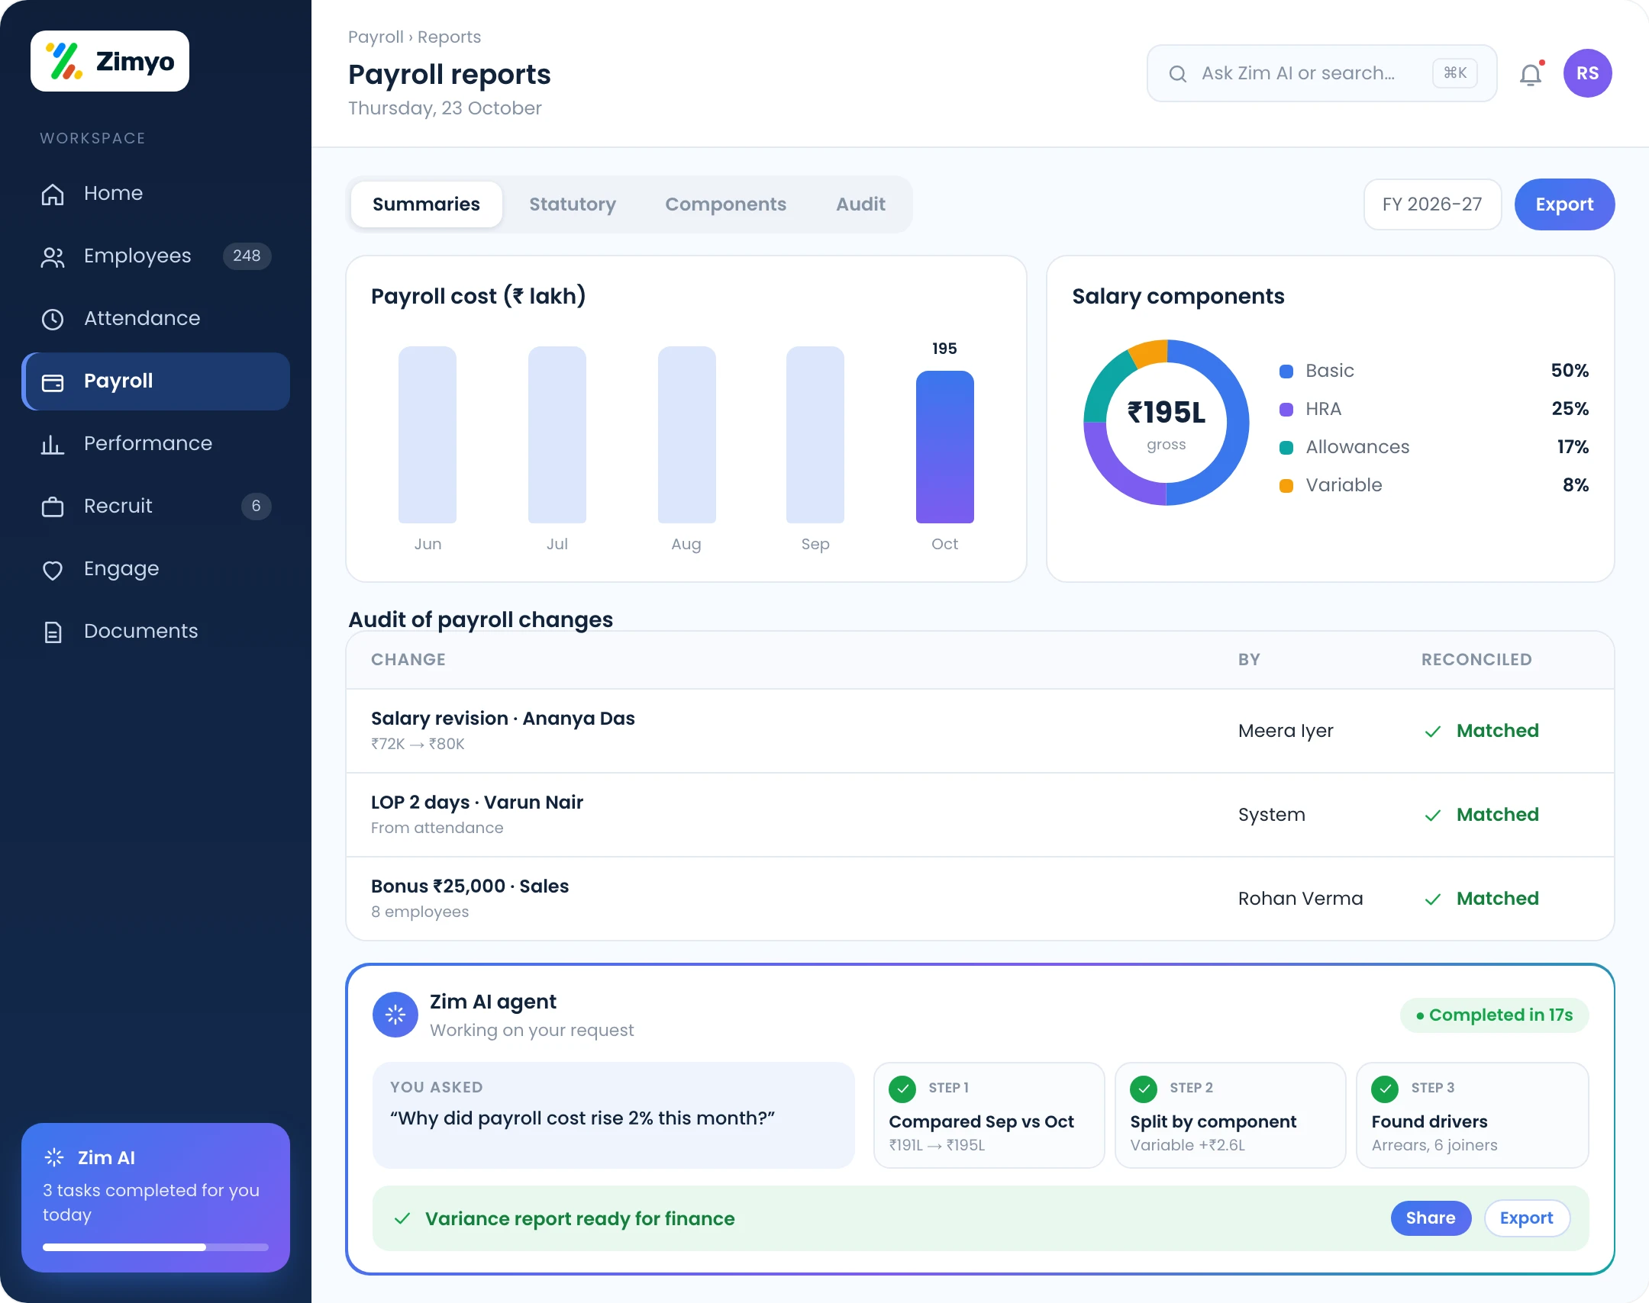
Task: Click the Variable orange legend swatch
Action: [x=1286, y=486]
